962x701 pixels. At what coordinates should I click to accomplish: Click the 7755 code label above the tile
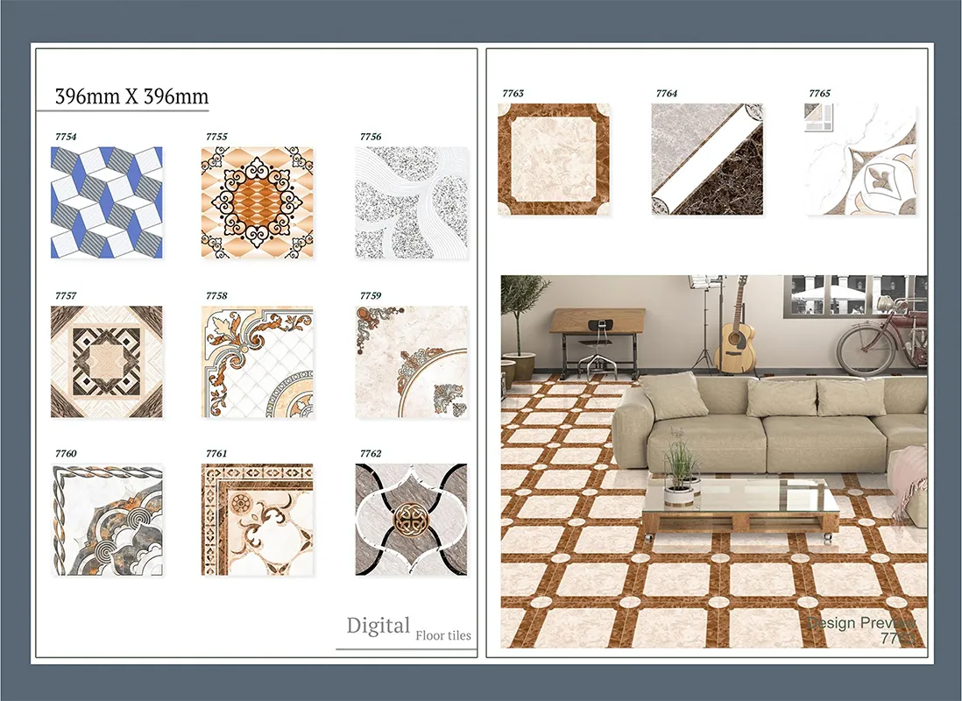click(216, 137)
